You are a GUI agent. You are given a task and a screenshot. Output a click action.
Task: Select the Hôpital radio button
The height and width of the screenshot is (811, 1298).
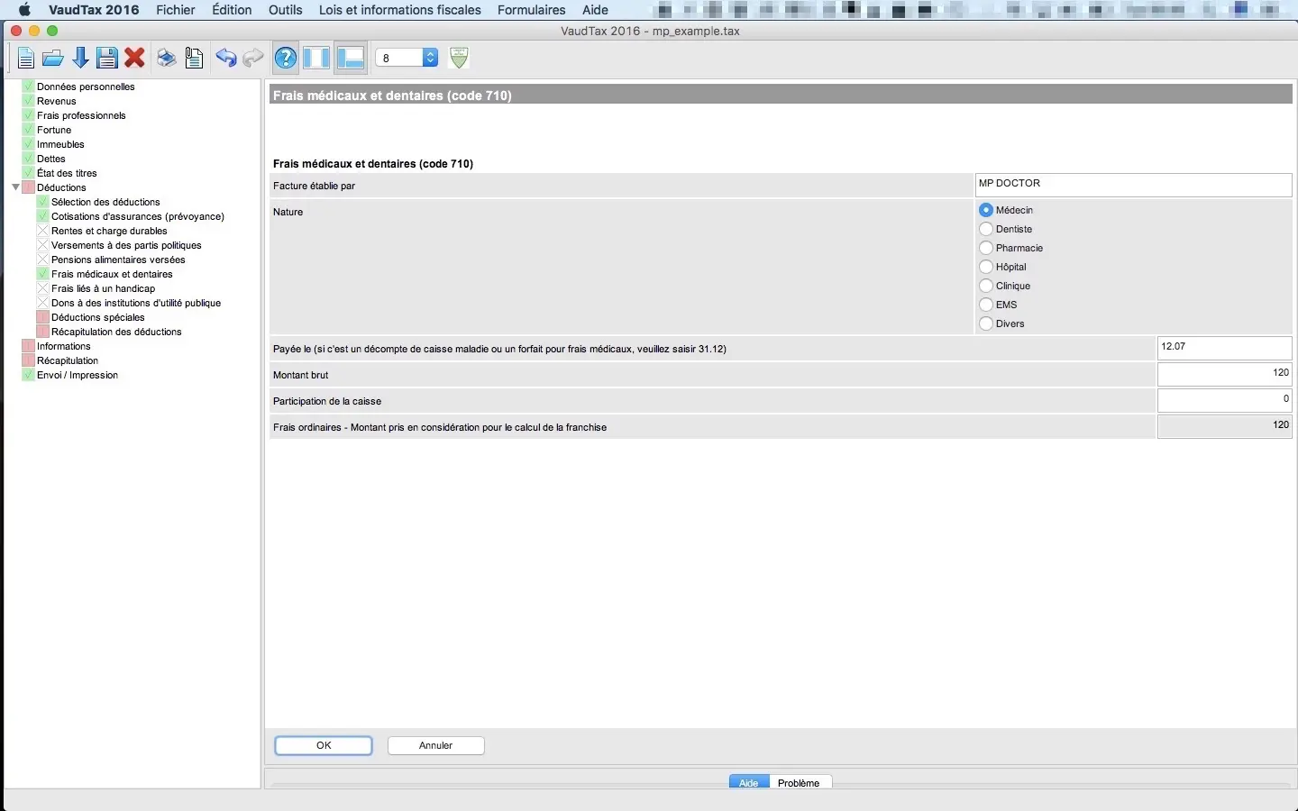[x=986, y=267]
